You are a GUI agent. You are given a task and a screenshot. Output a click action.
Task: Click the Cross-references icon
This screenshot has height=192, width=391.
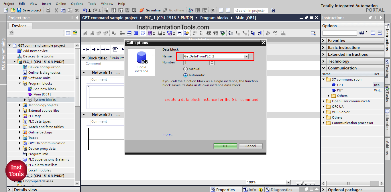coord(213,10)
